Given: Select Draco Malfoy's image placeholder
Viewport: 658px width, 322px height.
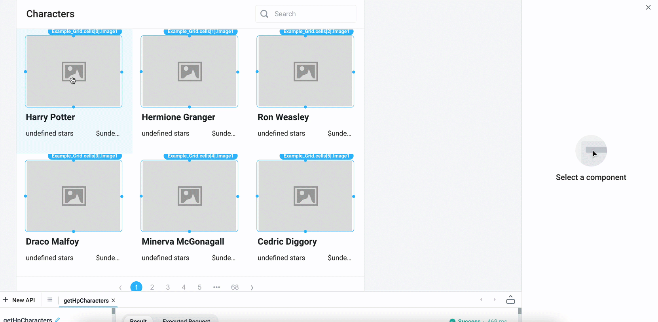Looking at the screenshot, I should click(x=74, y=196).
